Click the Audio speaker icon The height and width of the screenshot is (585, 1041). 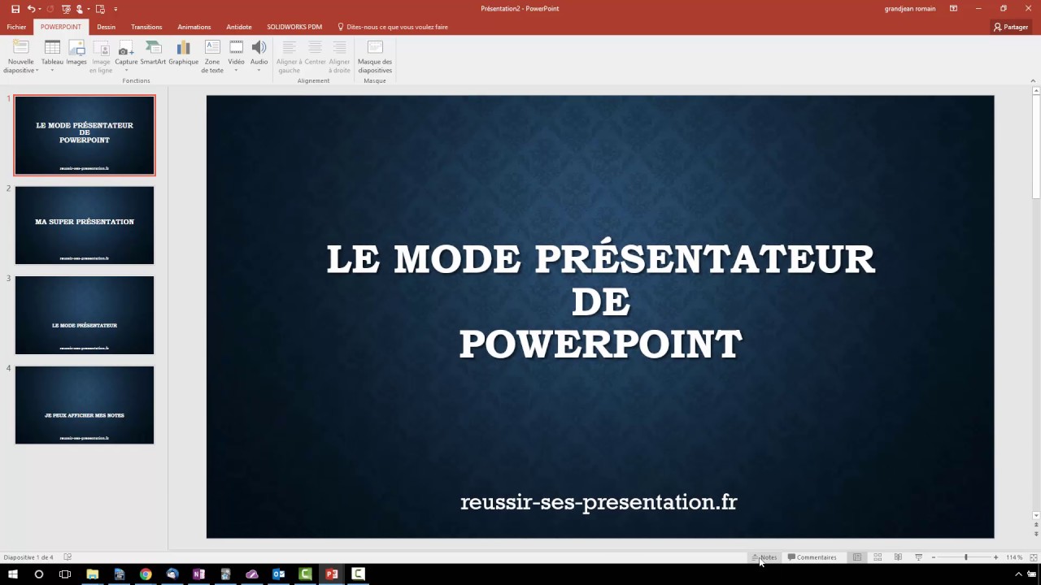(x=259, y=47)
